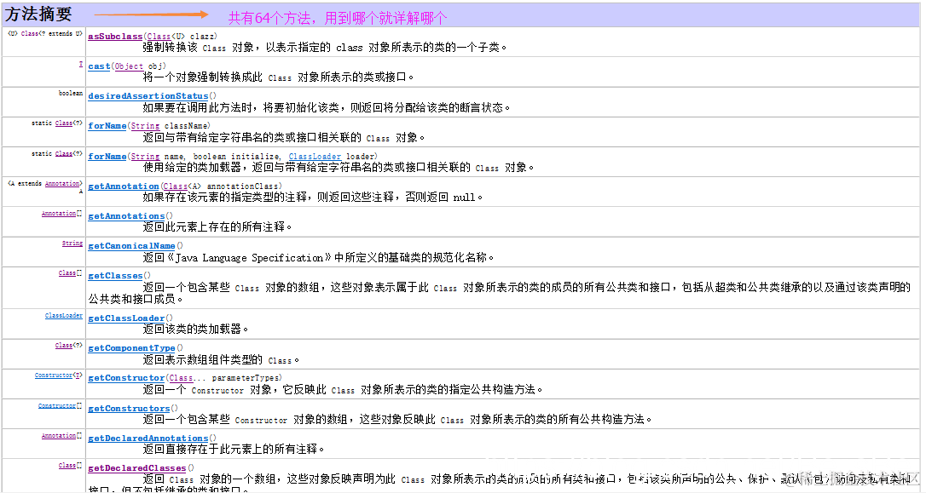Open the asSubclass method link
Screen dimensions: 926x493
[x=115, y=37]
